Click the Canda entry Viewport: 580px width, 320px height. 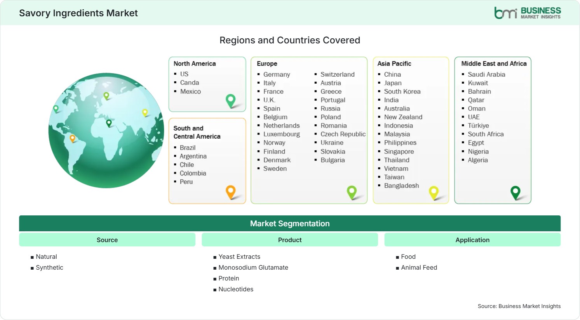(x=190, y=83)
